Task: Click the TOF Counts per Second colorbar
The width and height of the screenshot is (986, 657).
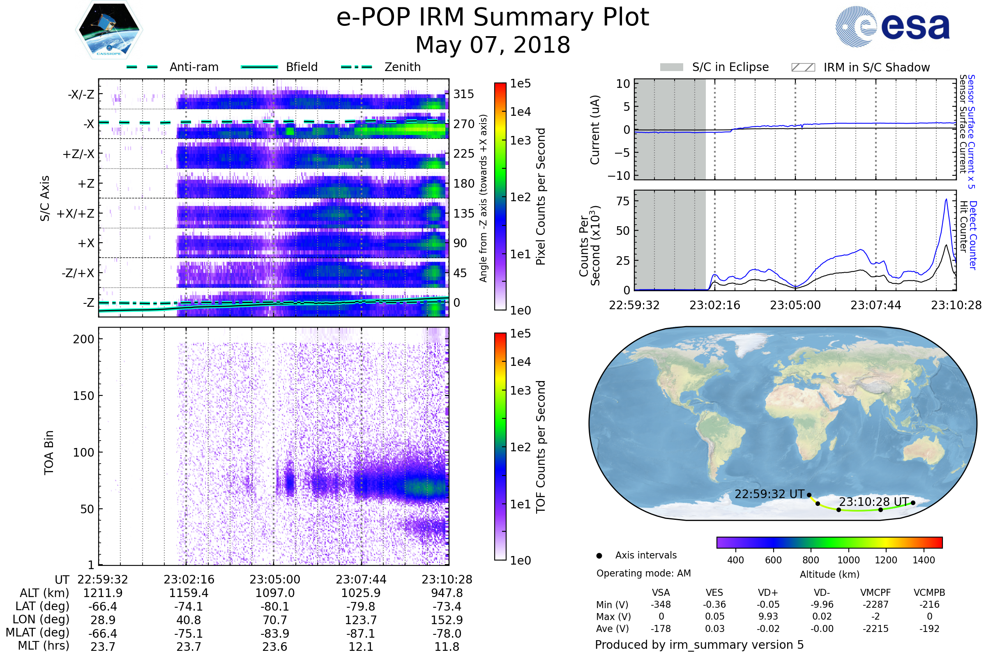Action: 500,446
